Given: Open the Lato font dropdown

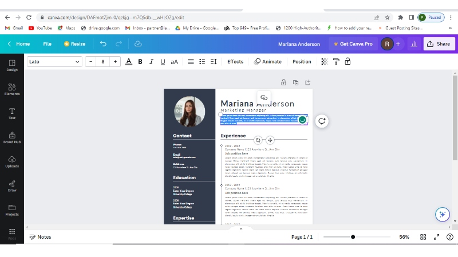Looking at the screenshot, I should coord(54,62).
